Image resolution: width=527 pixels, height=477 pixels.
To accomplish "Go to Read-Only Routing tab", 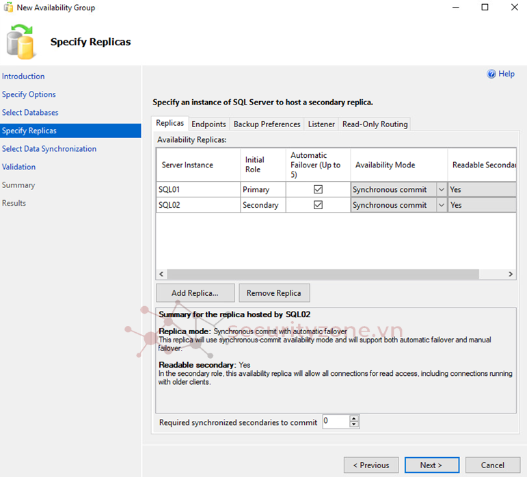I will coord(375,124).
